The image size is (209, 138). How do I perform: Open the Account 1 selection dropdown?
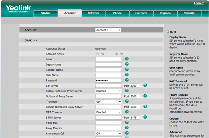point(108,30)
